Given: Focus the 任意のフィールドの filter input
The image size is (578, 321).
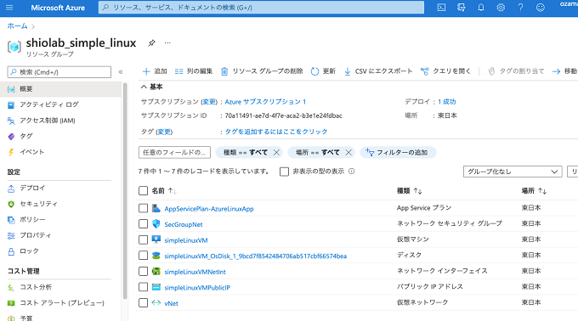Looking at the screenshot, I should (x=174, y=152).
